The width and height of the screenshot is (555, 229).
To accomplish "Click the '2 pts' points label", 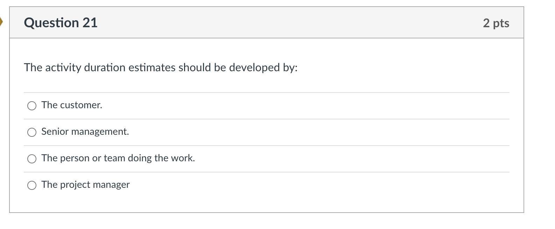I will [x=496, y=23].
